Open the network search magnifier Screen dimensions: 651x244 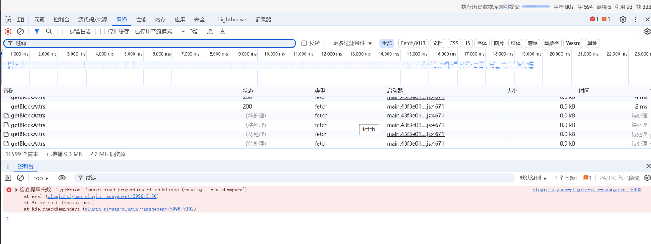click(49, 31)
